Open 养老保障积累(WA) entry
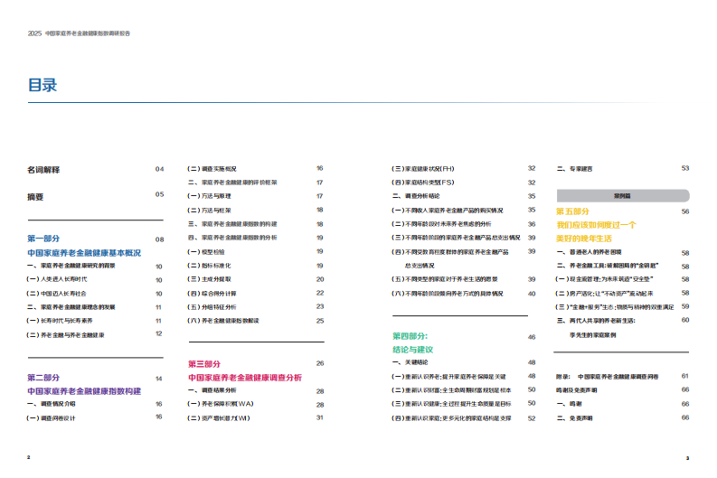Image resolution: width=717 pixels, height=478 pixels. pyautogui.click(x=221, y=404)
